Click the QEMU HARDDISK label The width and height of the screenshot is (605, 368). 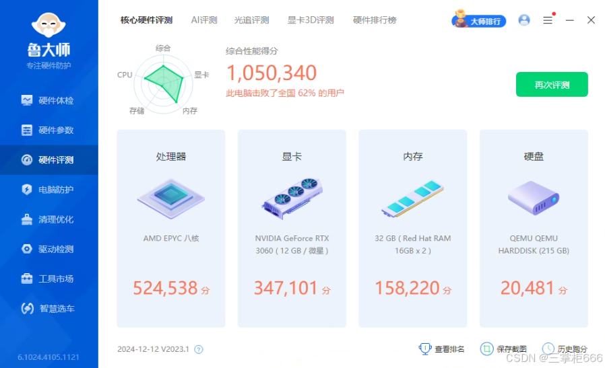(x=534, y=244)
